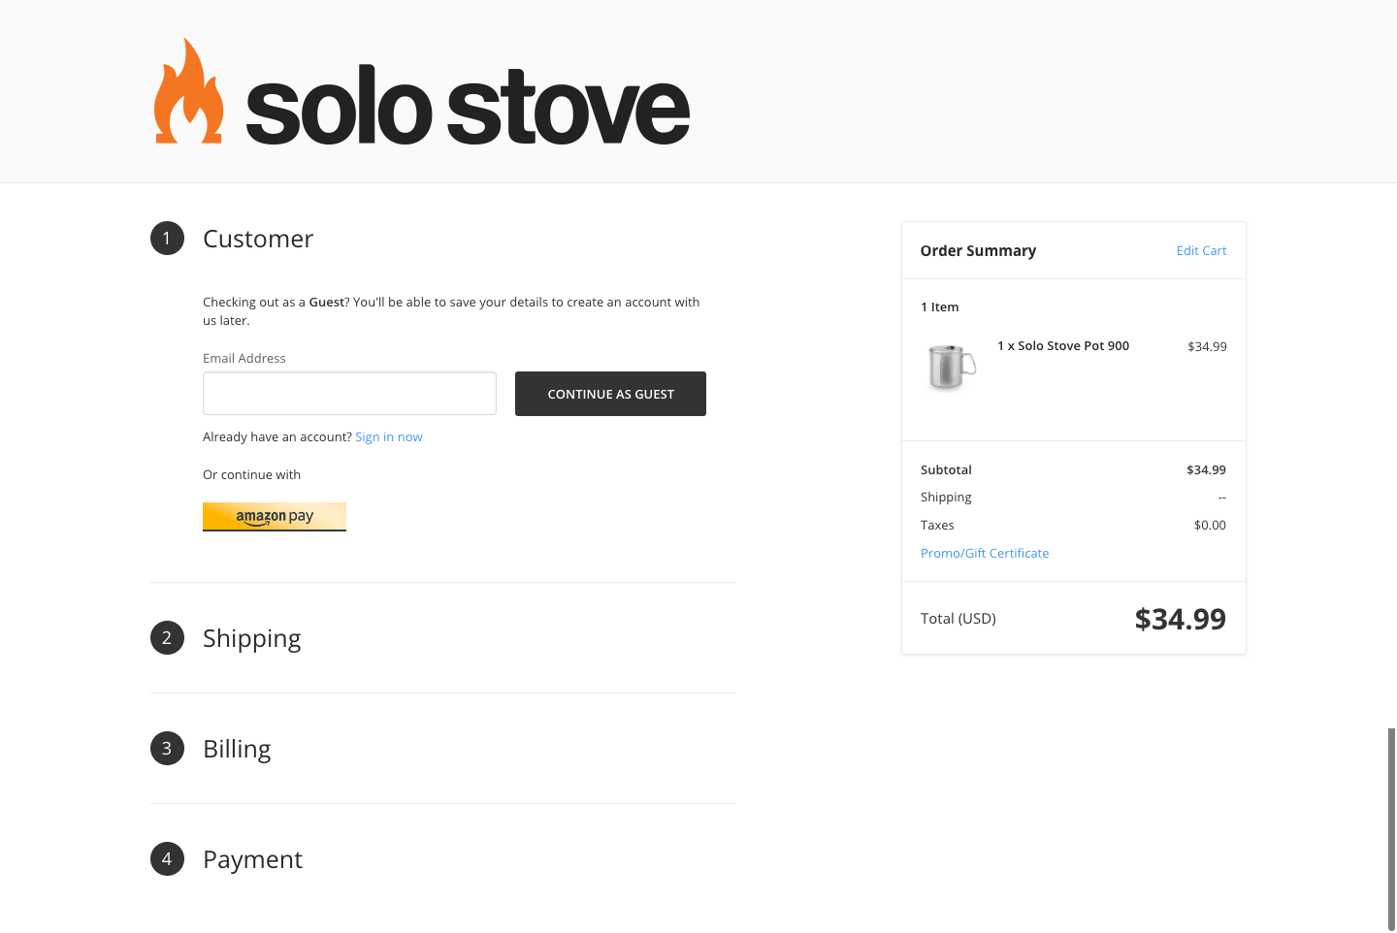
Task: Click the step 3 Billing circle icon
Action: (167, 749)
